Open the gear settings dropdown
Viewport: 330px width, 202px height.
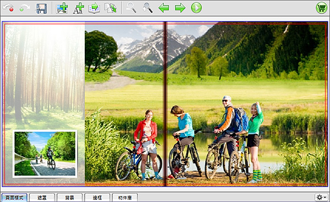(x=321, y=198)
